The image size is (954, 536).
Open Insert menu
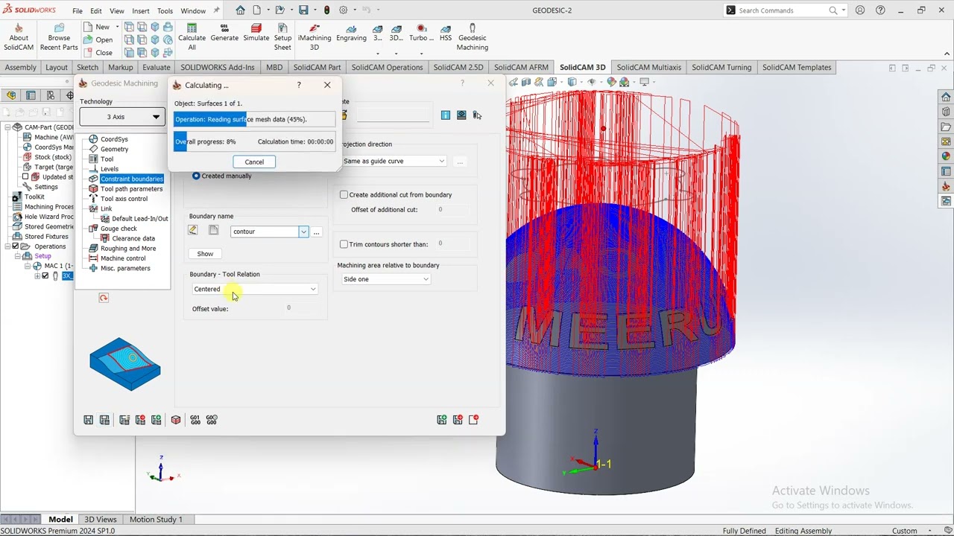coord(141,11)
